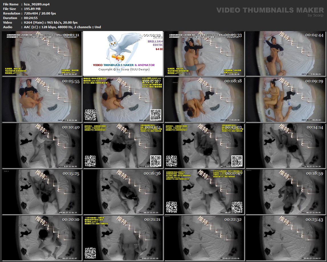
Task: Click the 'Copyright © by Scorp (SUU Design)' text
Action: tap(124, 69)
